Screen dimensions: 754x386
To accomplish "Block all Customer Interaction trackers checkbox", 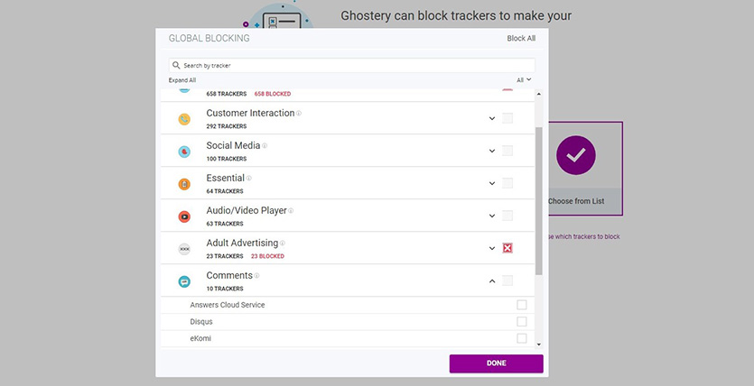I will pos(507,118).
